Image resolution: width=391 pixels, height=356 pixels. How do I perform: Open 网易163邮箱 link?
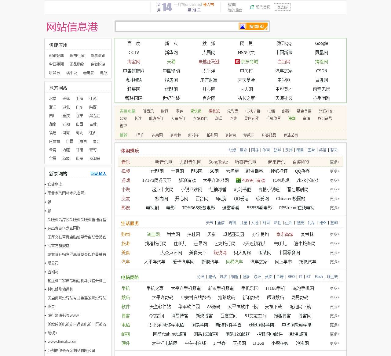[206, 334]
